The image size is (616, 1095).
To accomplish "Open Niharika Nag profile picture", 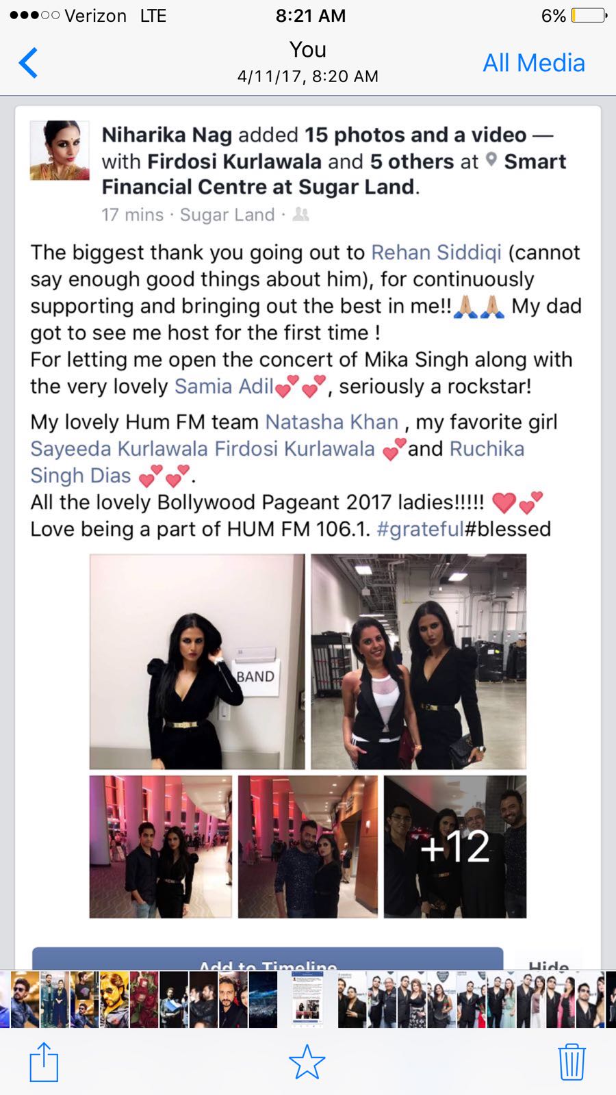I will tap(60, 151).
